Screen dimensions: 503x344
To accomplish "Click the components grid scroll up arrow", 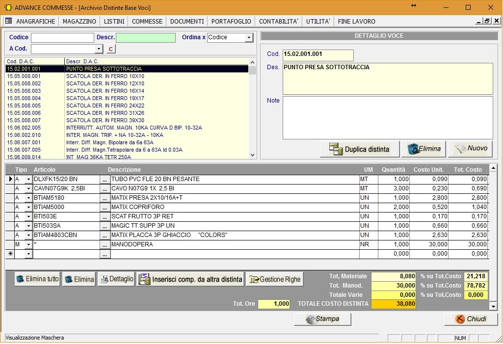I will 493,168.
